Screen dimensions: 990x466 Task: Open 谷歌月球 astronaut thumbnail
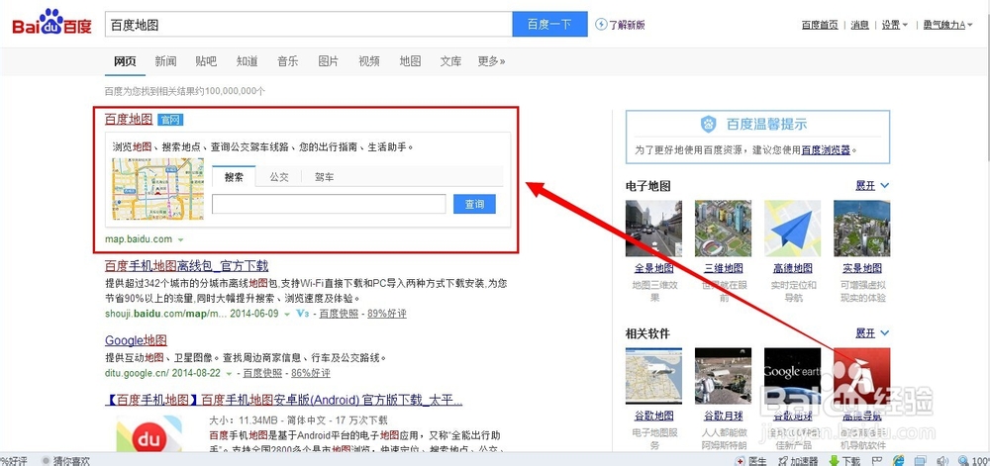click(723, 376)
